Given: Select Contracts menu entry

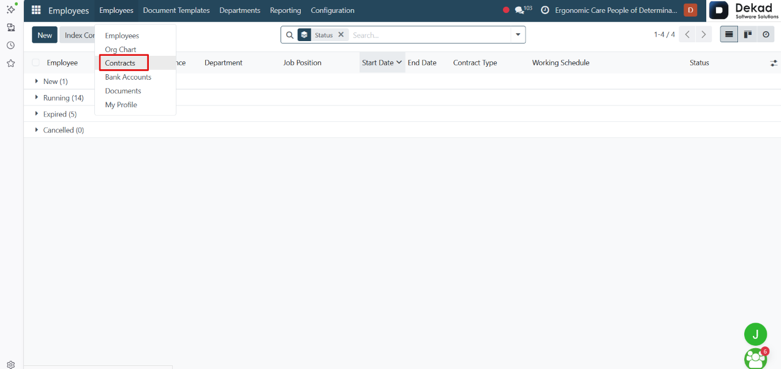Looking at the screenshot, I should pyautogui.click(x=120, y=63).
